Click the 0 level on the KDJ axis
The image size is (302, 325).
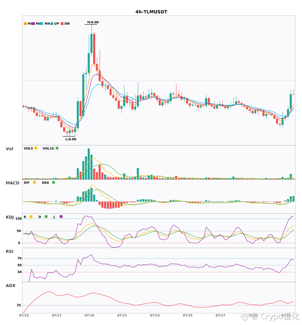point(19,243)
